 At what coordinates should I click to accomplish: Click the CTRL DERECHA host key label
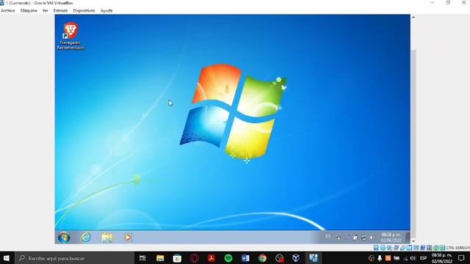tap(458, 248)
